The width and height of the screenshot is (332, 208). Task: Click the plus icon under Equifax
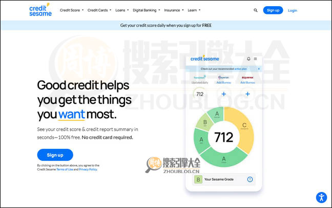coord(247,94)
